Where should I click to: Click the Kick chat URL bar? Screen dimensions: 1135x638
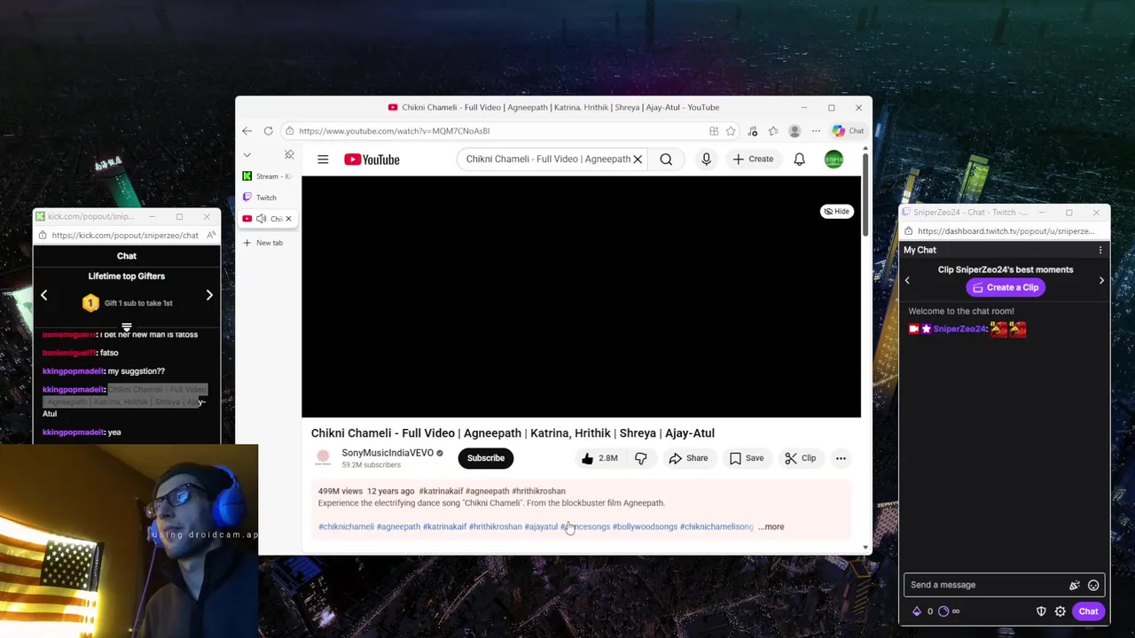point(125,236)
